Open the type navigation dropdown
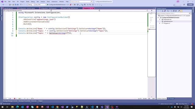This screenshot has height=109, width=195. [76, 11]
